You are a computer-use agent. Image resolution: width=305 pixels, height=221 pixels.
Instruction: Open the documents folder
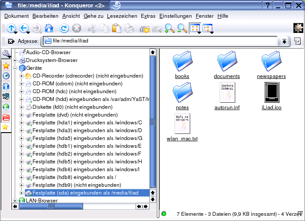(x=227, y=65)
